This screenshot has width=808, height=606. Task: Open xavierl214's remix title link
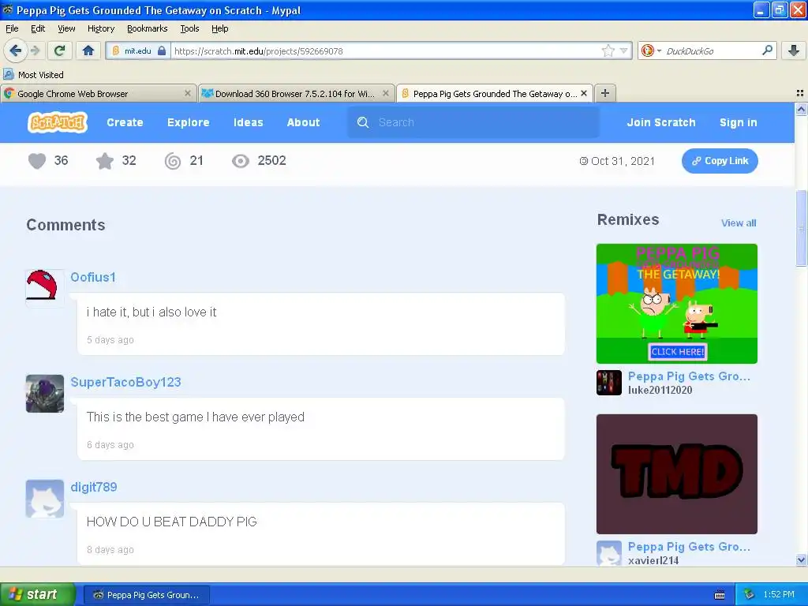coord(689,547)
